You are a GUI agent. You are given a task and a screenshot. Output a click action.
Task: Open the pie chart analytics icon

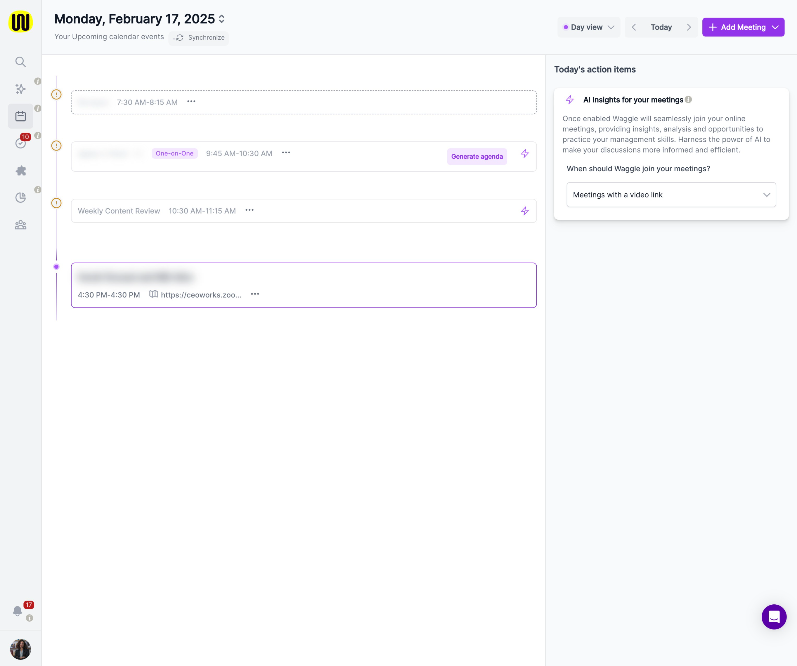(x=20, y=197)
